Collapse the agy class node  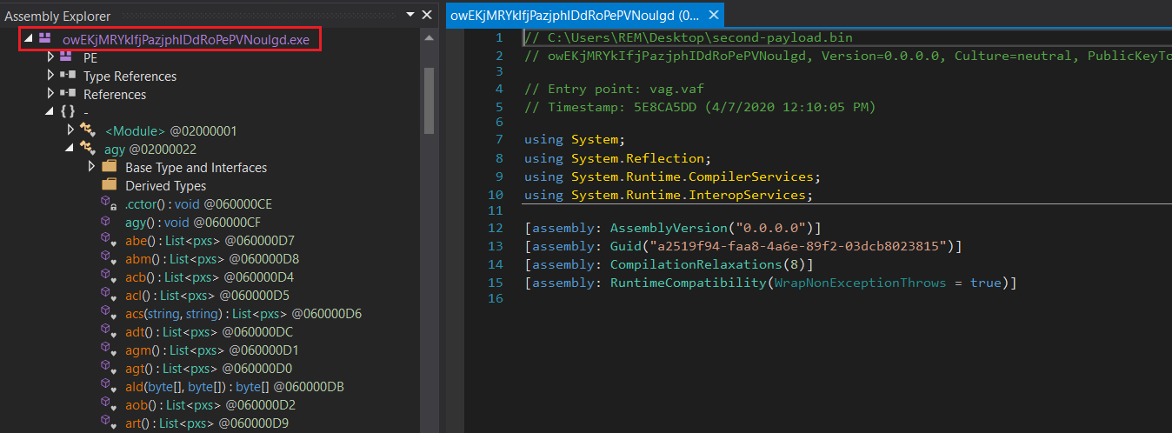[x=70, y=149]
